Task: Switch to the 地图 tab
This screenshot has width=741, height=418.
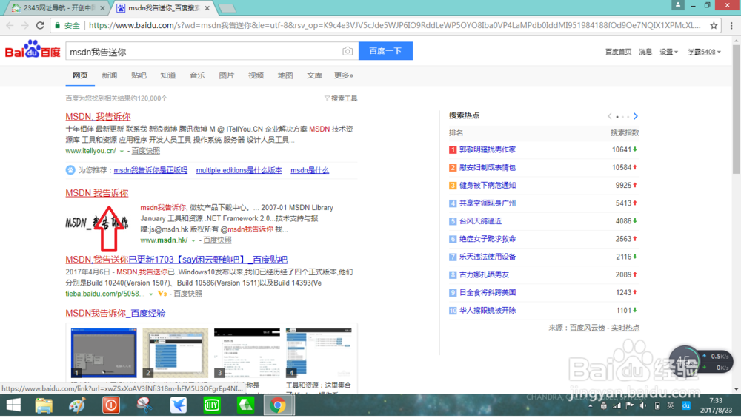Action: tap(285, 75)
